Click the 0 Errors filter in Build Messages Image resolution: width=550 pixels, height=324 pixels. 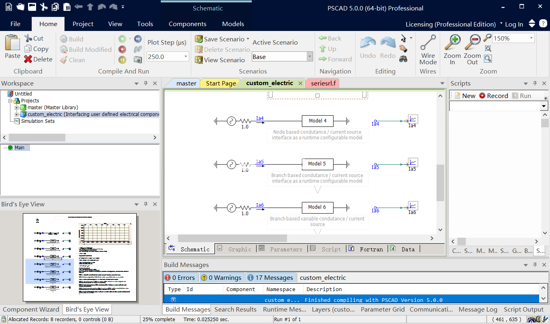[180, 277]
